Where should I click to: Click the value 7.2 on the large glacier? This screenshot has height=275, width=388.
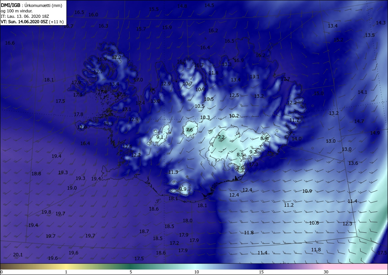(x=221, y=137)
